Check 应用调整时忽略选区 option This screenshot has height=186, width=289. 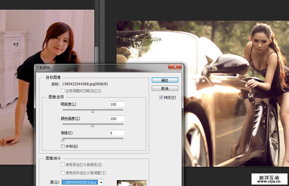click(x=63, y=91)
